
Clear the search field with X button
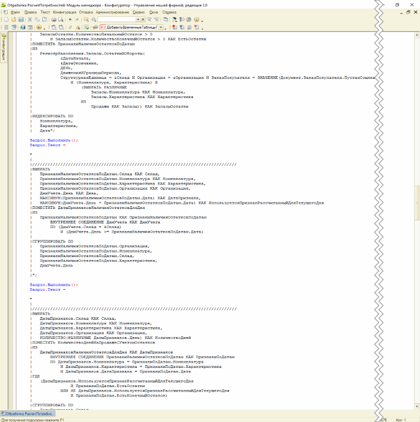pyautogui.click(x=143, y=20)
